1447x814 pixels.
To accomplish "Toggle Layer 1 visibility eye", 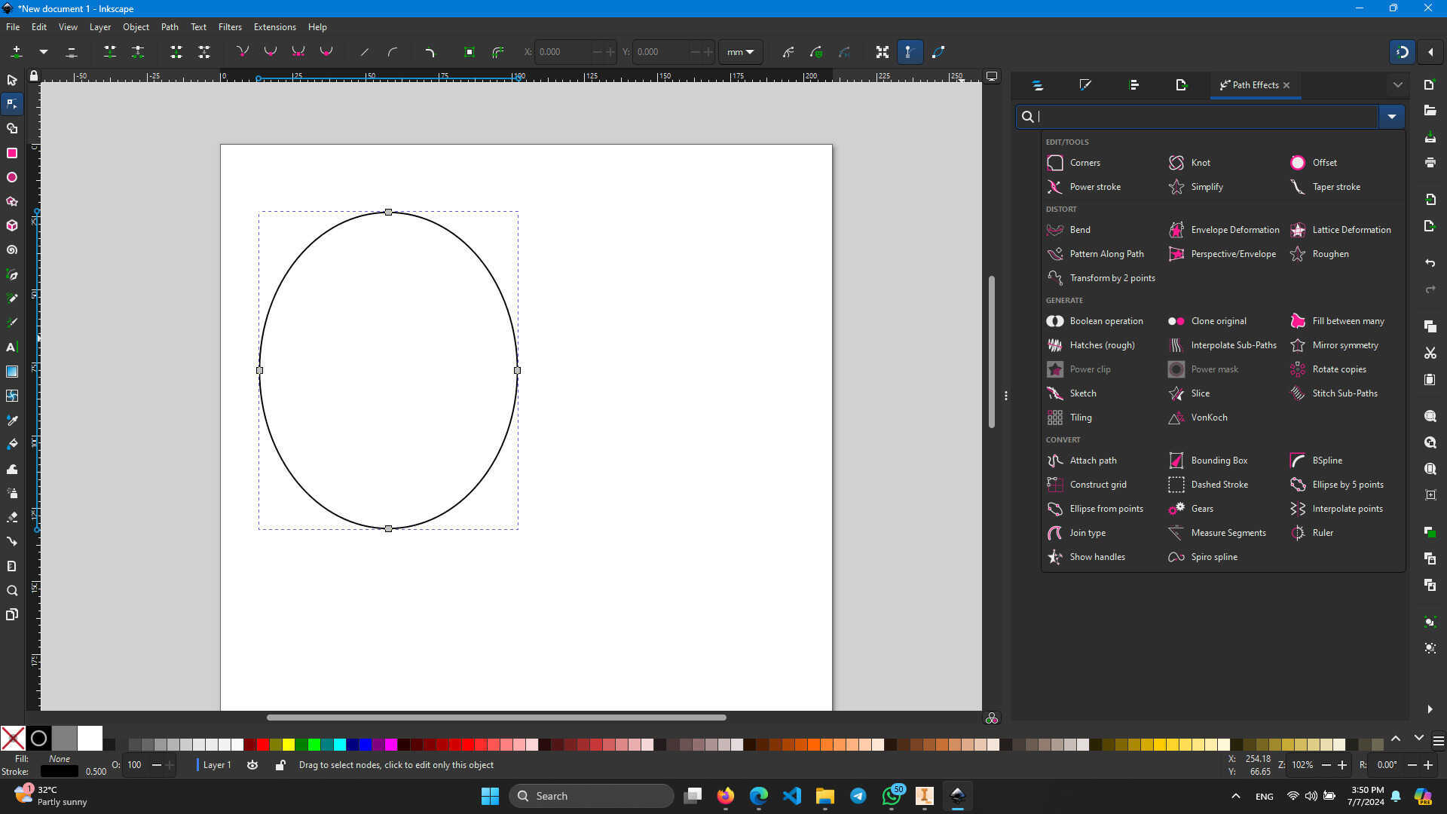I will 252,765.
